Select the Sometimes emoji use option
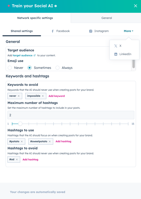This screenshot has width=141, height=199. pos(30,68)
